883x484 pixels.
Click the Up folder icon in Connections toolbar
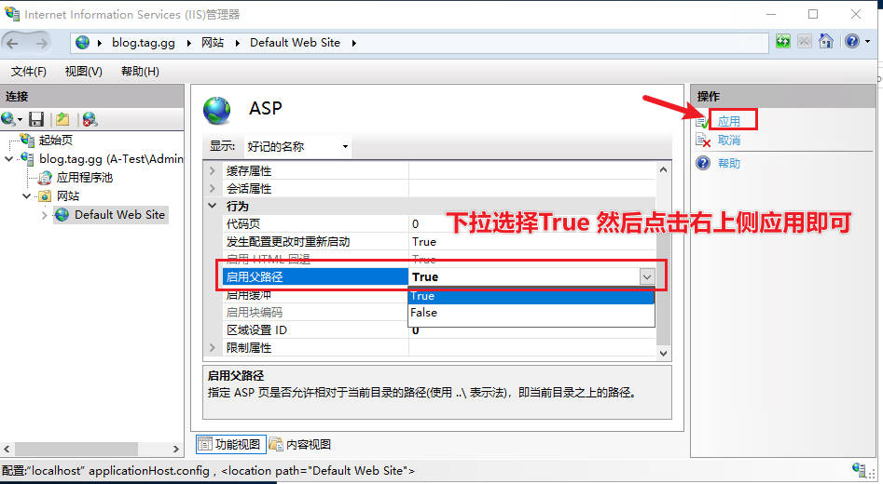(62, 119)
